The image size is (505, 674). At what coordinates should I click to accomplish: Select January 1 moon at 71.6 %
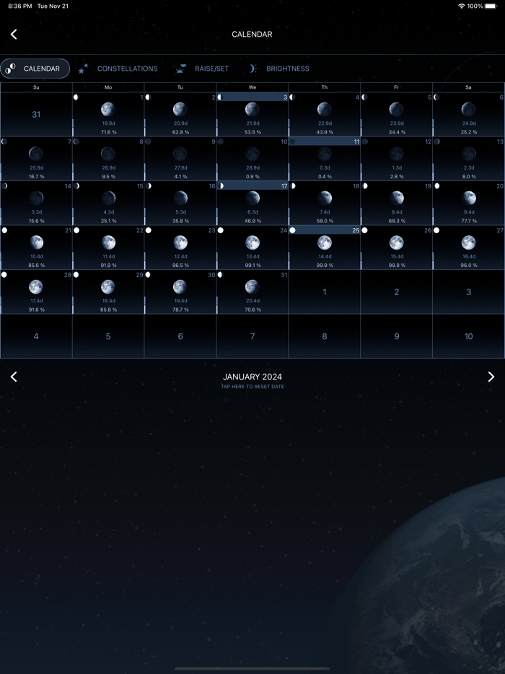[x=108, y=114]
